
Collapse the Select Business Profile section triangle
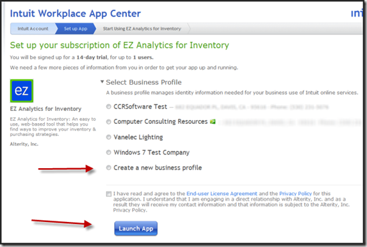click(102, 81)
